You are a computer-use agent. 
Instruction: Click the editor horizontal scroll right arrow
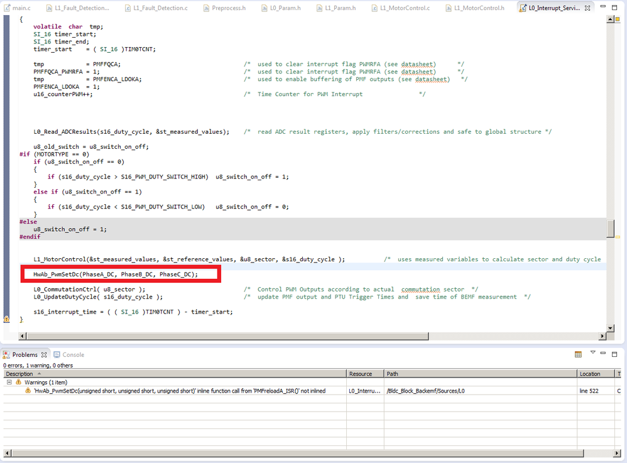tap(602, 336)
